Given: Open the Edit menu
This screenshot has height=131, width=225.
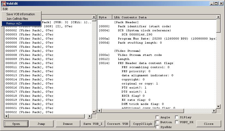Looking at the screenshot, I should click(5, 9).
